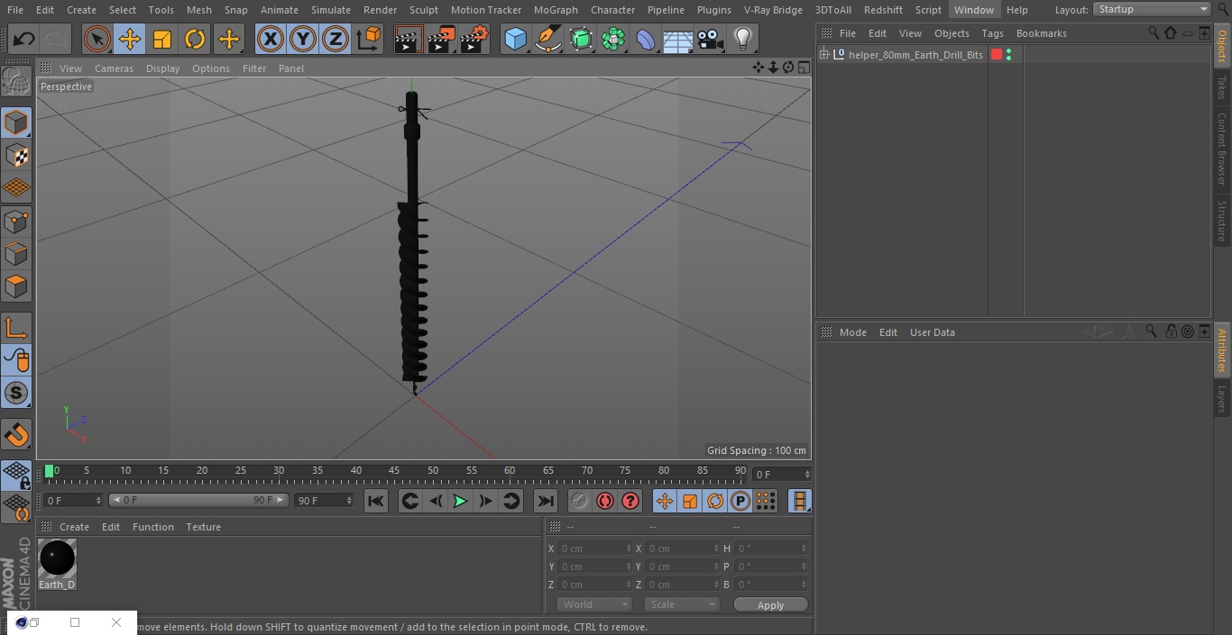
Task: Select Points mode icon
Action: (x=16, y=221)
